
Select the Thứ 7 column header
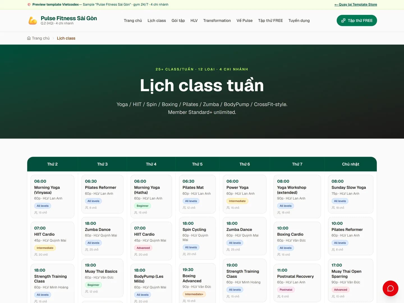pyautogui.click(x=297, y=164)
